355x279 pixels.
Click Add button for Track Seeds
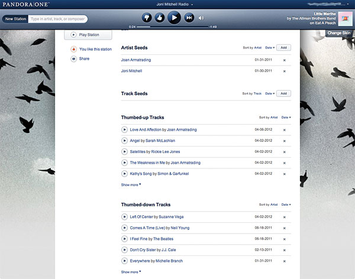(x=283, y=93)
